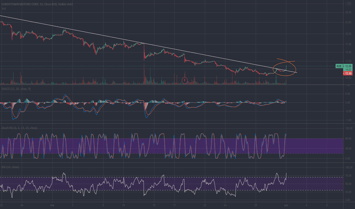Click the red 12.50 price tag

348,73
